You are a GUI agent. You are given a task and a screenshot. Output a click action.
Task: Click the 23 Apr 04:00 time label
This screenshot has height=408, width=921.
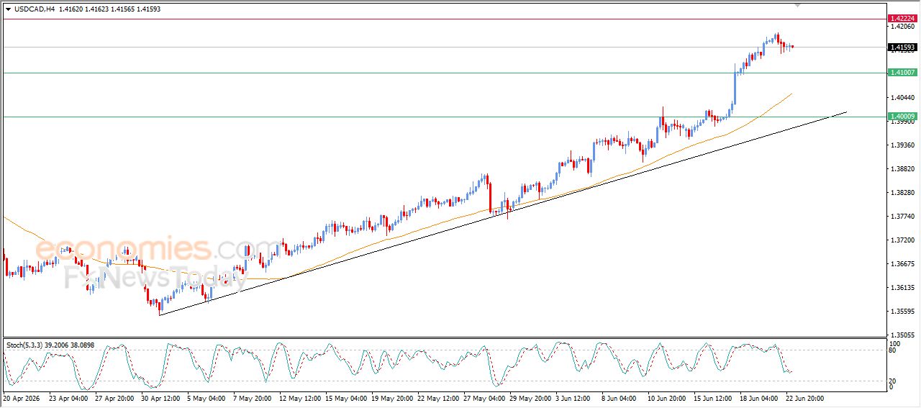(68, 398)
